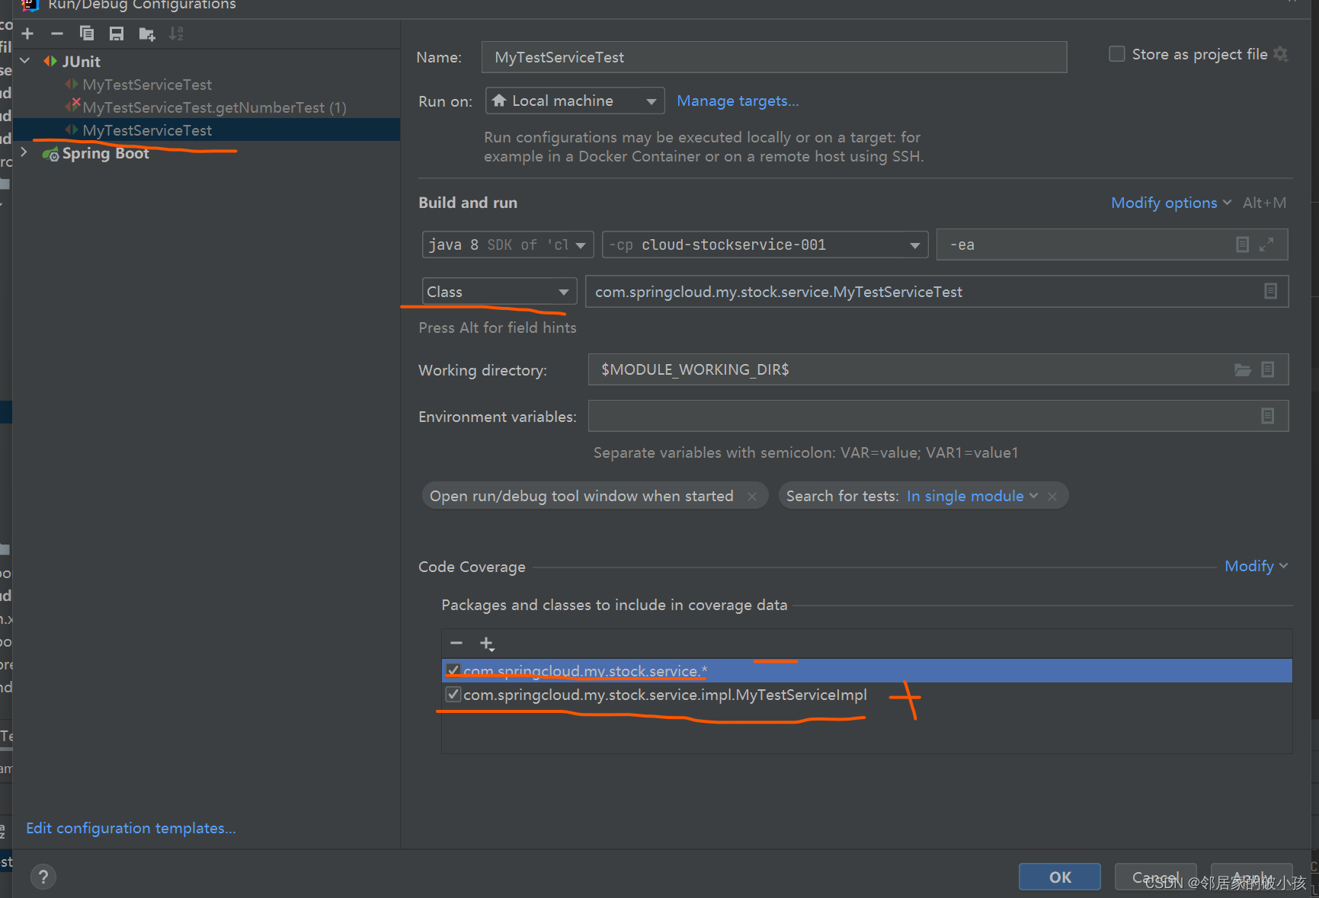Sort configurations alphabetically
This screenshot has height=898, width=1319.
[x=176, y=34]
